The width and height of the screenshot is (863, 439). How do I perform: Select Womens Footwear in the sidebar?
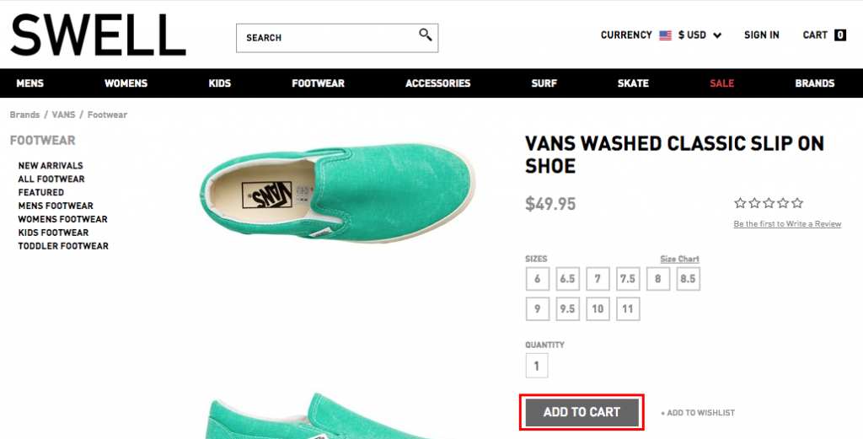62,219
